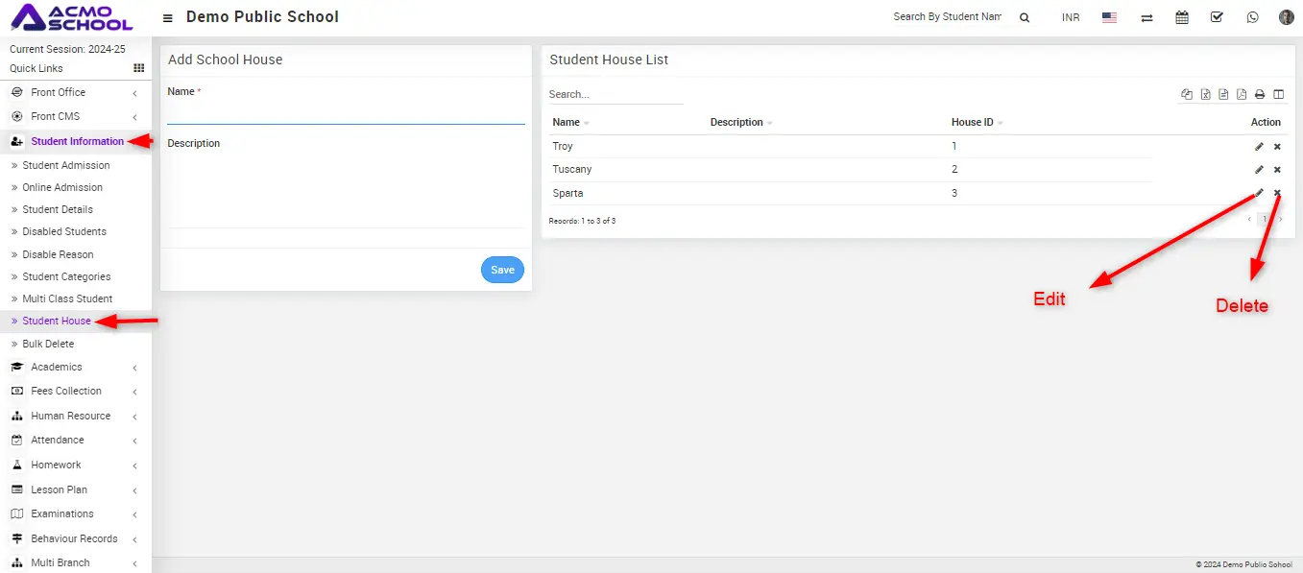The image size is (1303, 573).
Task: Focus the house Name input field
Action: pos(346,114)
